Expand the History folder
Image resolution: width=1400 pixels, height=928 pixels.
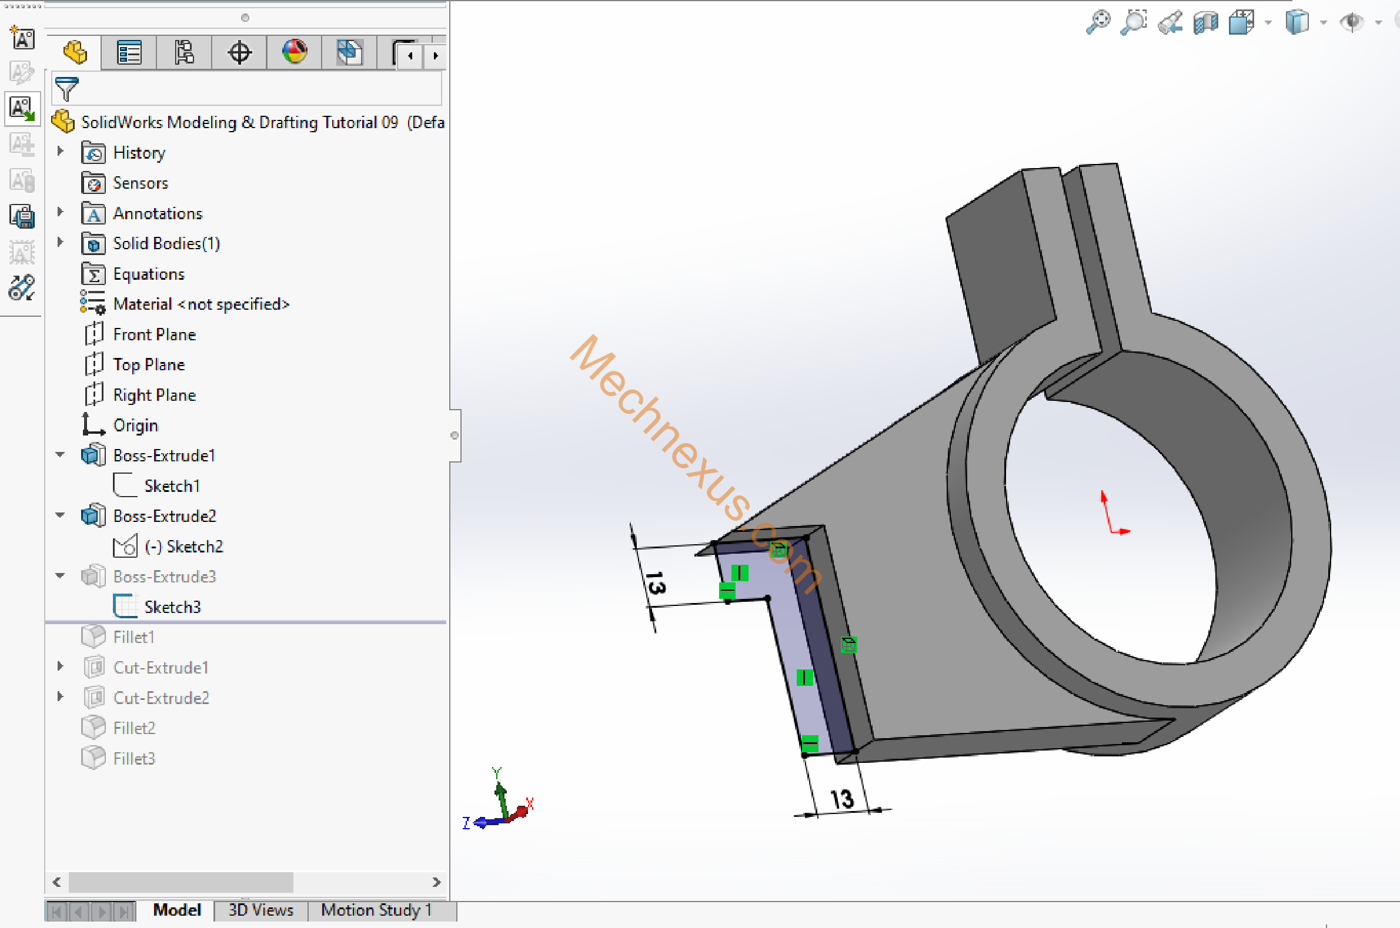(x=60, y=152)
